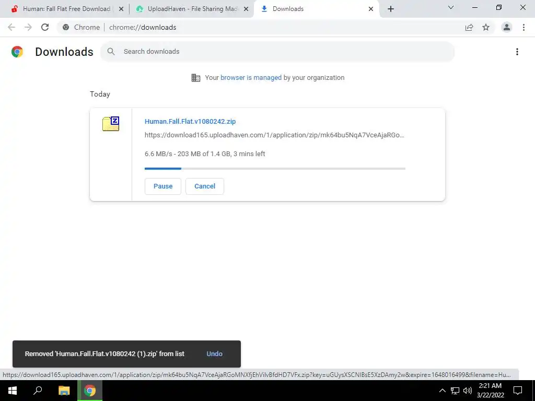Open the Action Center notifications icon
This screenshot has height=401, width=535.
(x=518, y=391)
